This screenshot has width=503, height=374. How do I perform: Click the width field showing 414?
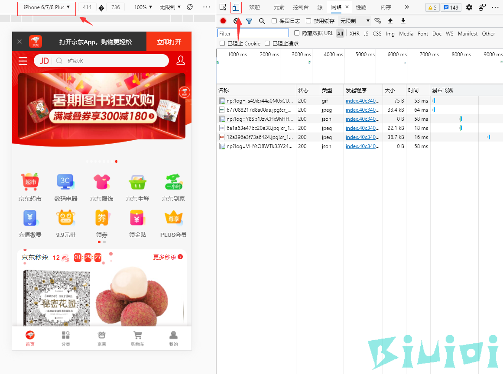click(x=87, y=7)
